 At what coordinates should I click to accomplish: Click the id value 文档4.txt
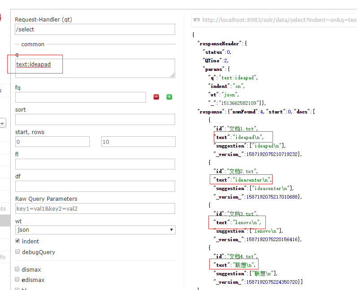(242, 256)
